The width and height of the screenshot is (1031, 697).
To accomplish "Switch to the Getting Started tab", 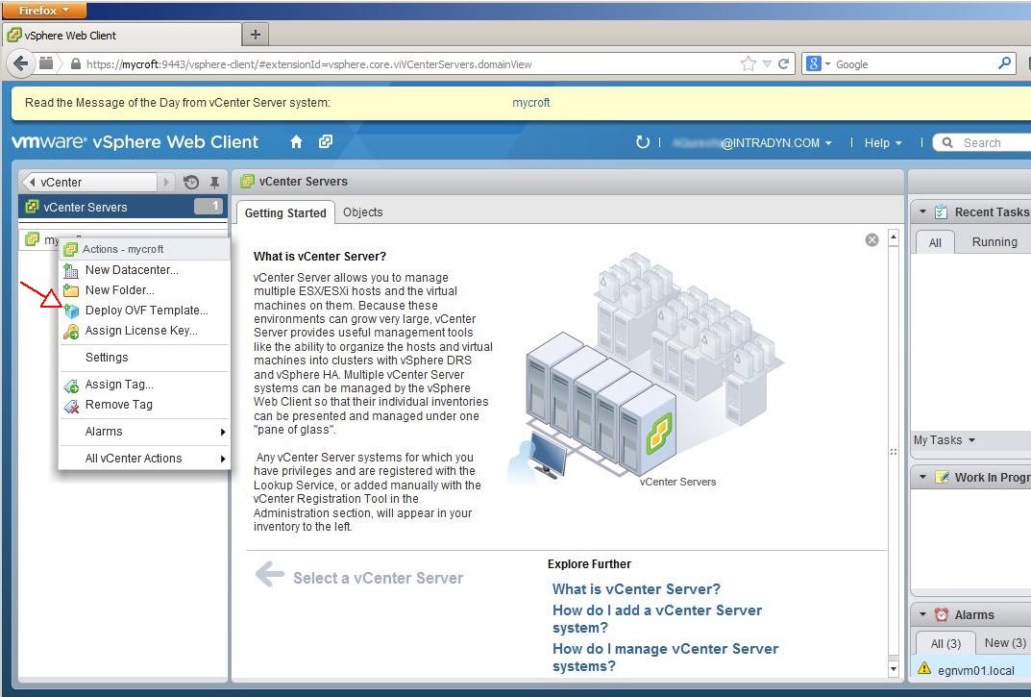I will 285,212.
